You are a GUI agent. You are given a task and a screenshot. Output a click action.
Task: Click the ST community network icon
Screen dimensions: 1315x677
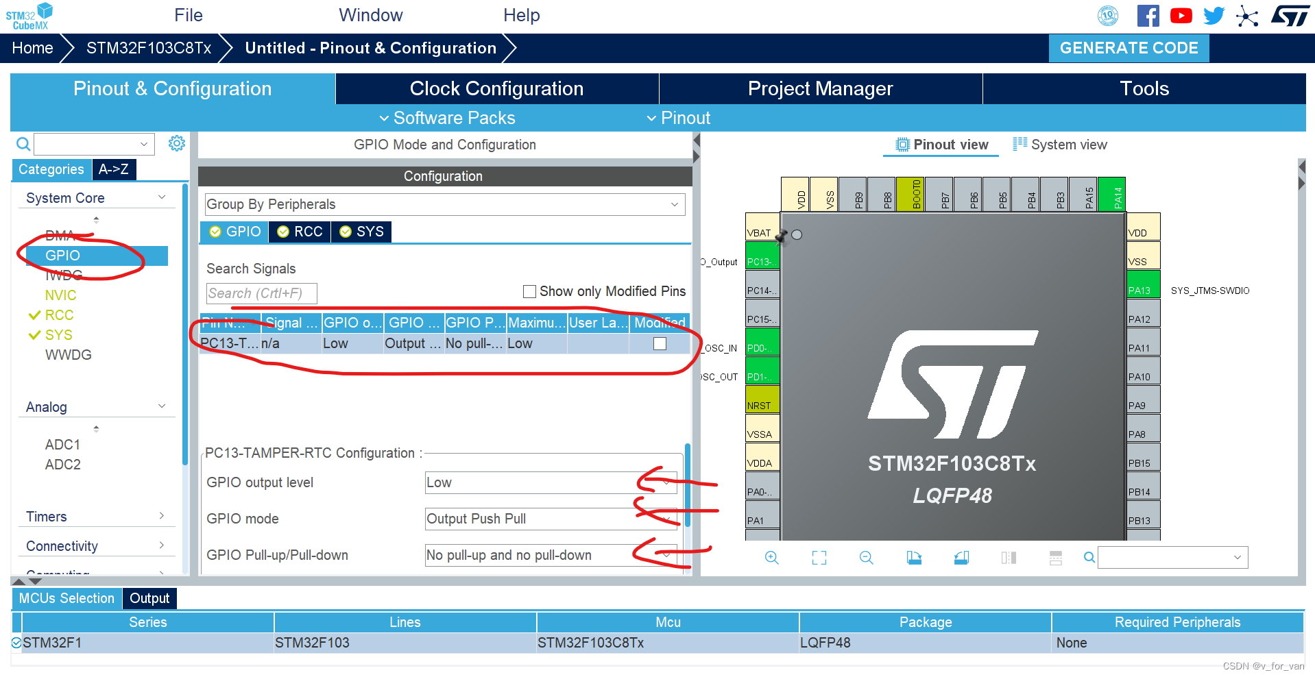(1247, 16)
